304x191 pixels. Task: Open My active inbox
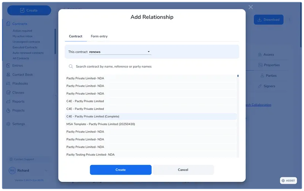click(x=22, y=36)
